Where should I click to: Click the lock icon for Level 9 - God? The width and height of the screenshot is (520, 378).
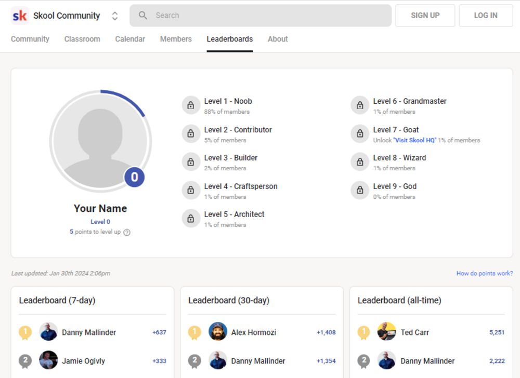pyautogui.click(x=360, y=190)
